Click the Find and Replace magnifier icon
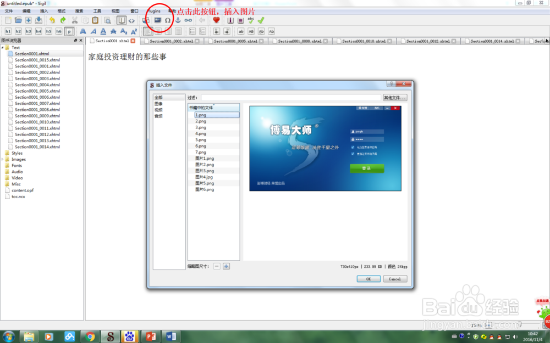Image resolution: width=550 pixels, height=343 pixels. (108, 20)
